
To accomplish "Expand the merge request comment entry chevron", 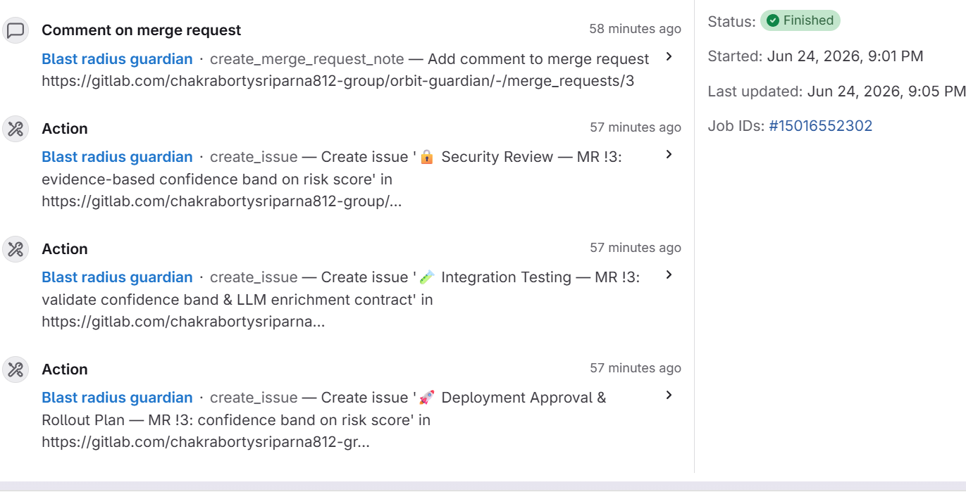I will 669,57.
